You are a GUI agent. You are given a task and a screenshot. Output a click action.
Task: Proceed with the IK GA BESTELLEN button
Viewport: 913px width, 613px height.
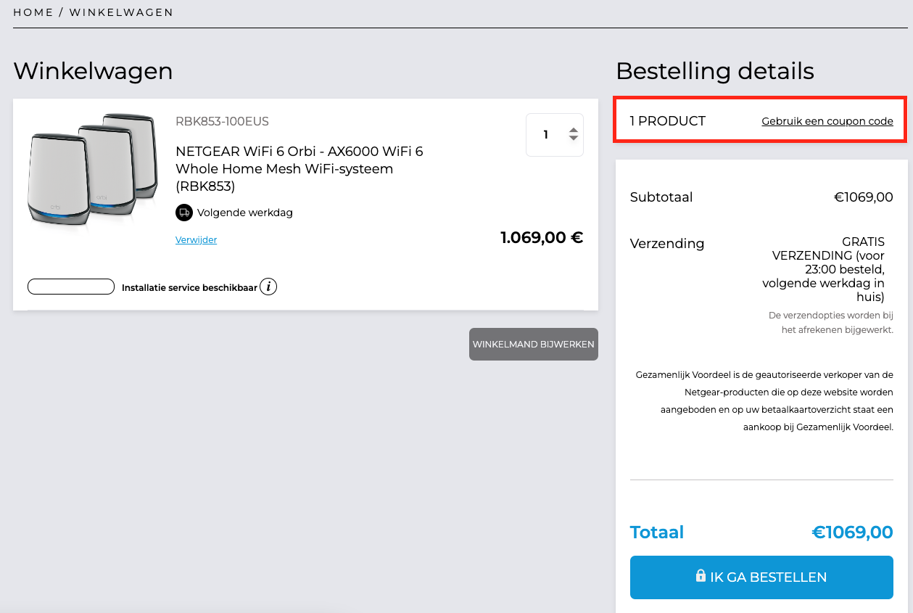(x=761, y=577)
